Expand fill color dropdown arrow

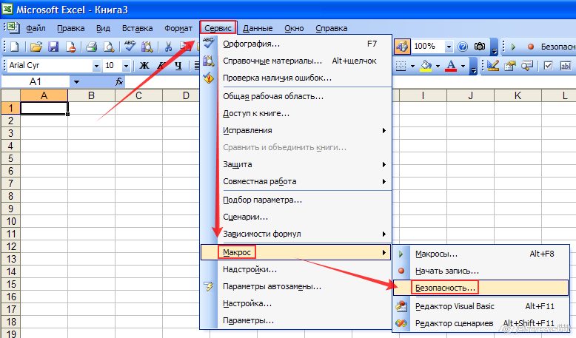(438, 67)
